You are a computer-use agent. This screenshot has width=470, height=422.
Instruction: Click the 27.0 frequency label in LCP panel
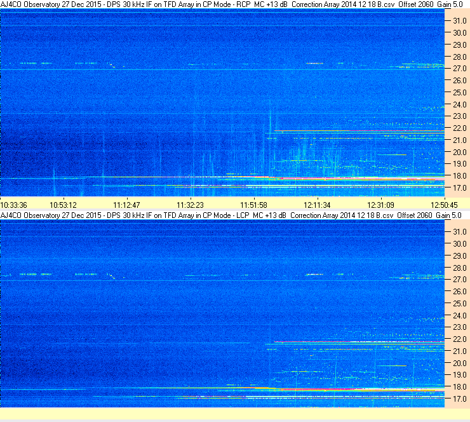(460, 280)
